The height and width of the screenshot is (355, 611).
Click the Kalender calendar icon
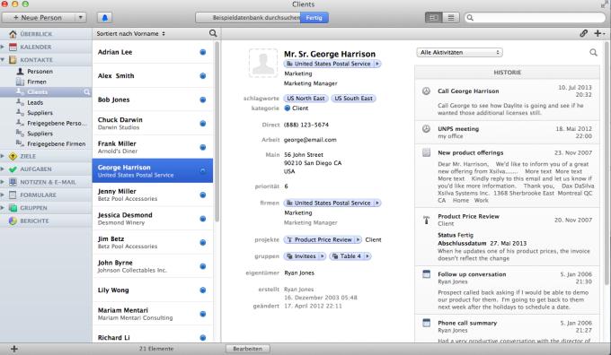[13, 47]
